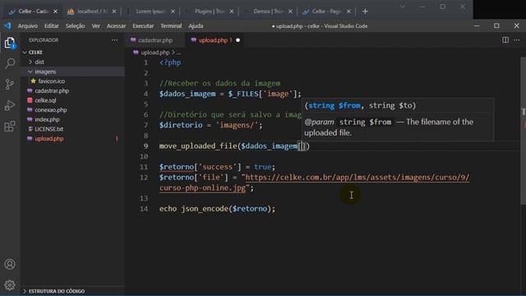Collapse the imagens folder
Screen dimensions: 526x296
[30, 72]
